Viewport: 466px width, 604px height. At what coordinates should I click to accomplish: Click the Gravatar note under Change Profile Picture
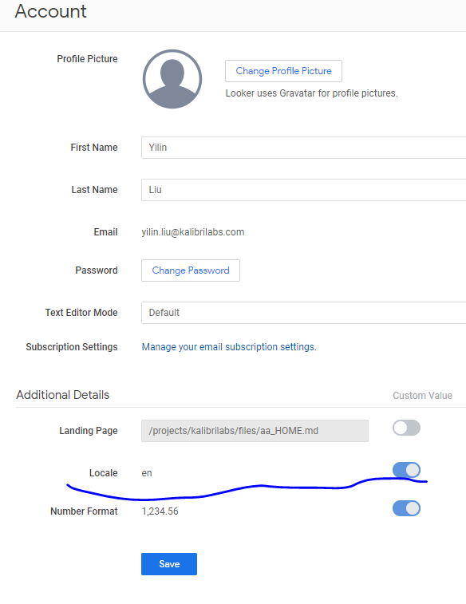311,93
